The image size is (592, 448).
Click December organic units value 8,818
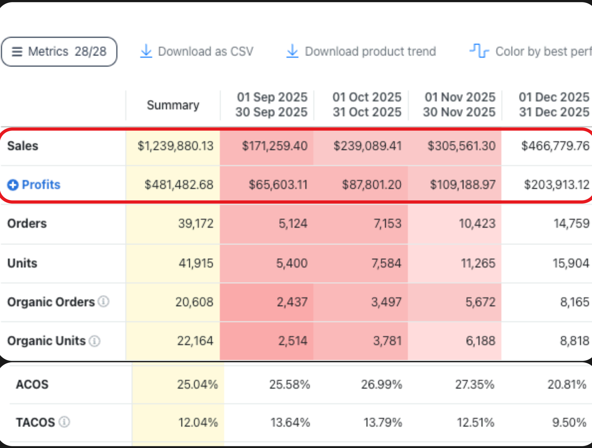click(575, 341)
